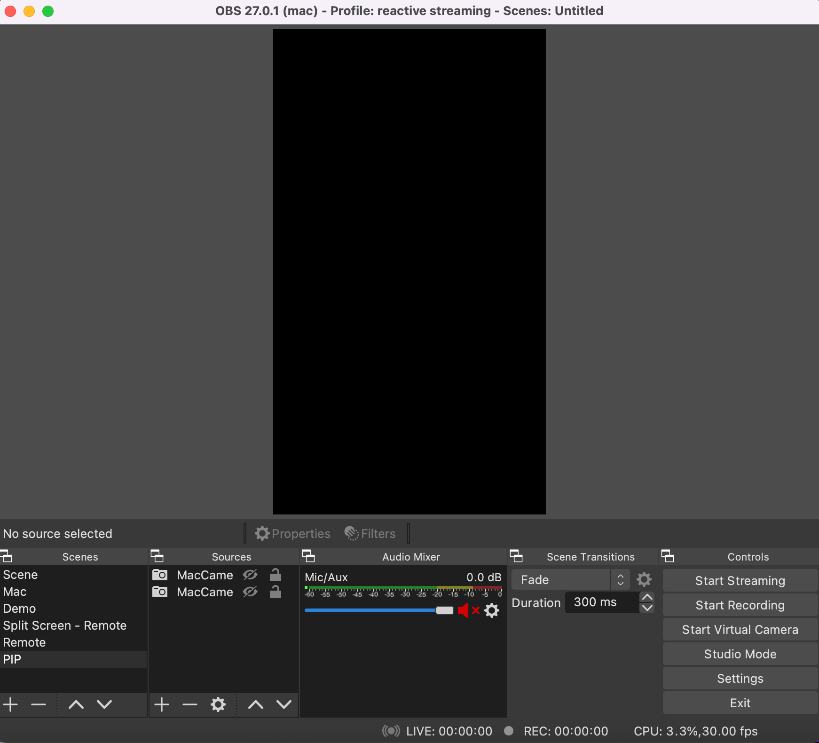Click the CPU 3.3%, 30.00 fps status
The height and width of the screenshot is (743, 819).
click(695, 731)
